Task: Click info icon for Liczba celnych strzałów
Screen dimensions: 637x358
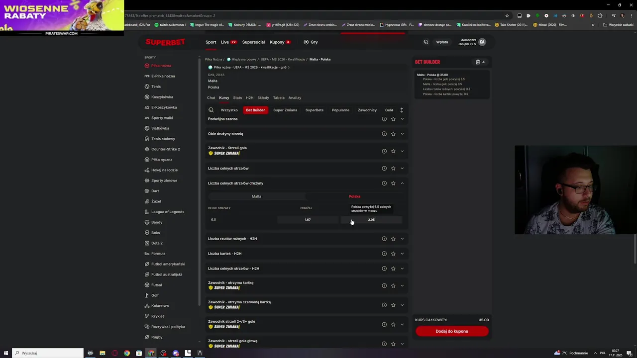Action: pos(384,169)
